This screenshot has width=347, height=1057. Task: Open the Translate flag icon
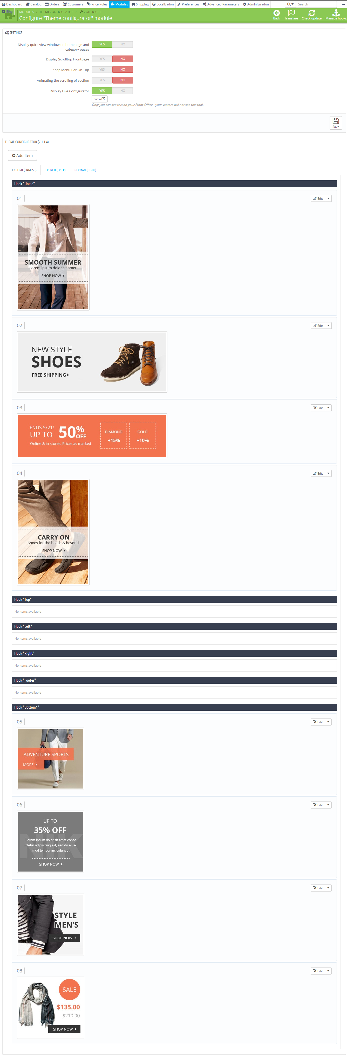[x=291, y=13]
